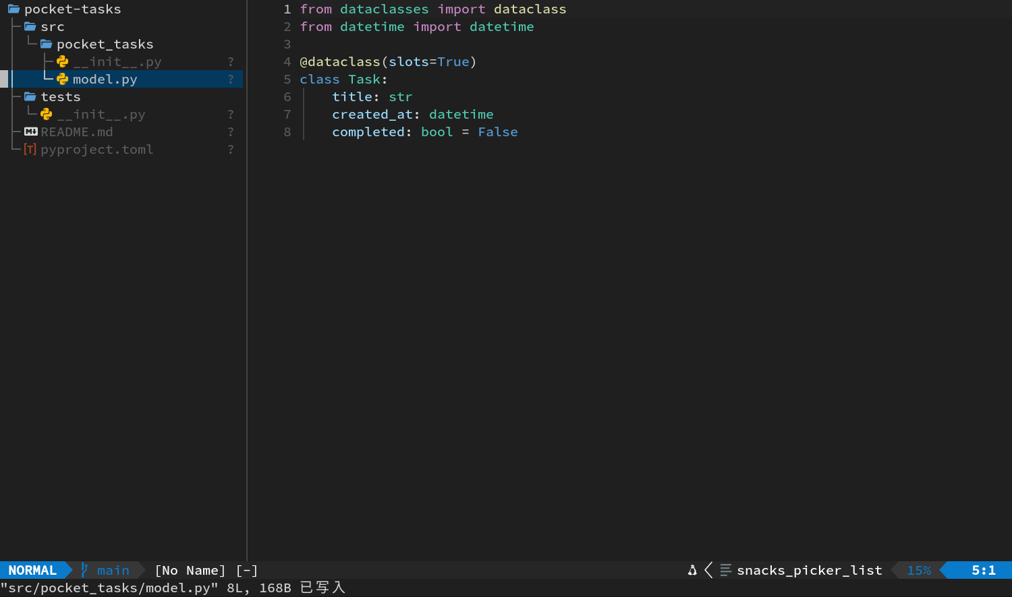Screen dimensions: 1012x597
Task: Open README.md from the tree
Action: pos(77,132)
